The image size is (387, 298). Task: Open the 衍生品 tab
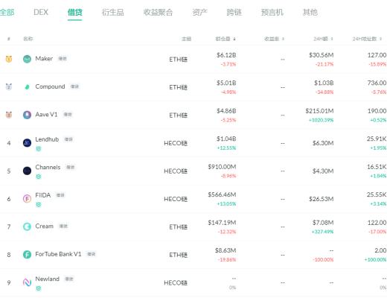112,12
